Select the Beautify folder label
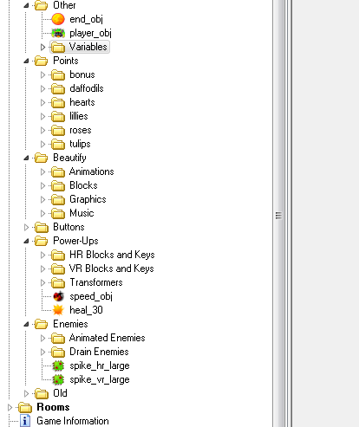The width and height of the screenshot is (359, 427). (x=69, y=158)
